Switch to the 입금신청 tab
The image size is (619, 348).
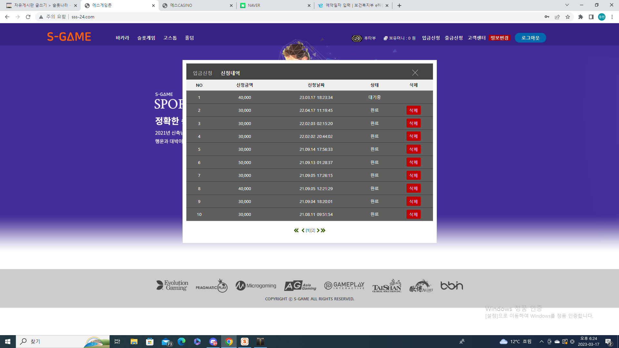(x=202, y=73)
